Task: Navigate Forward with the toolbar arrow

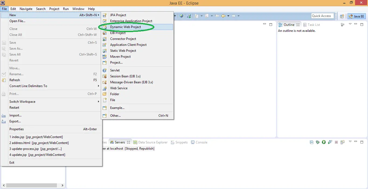Action: tap(234, 16)
